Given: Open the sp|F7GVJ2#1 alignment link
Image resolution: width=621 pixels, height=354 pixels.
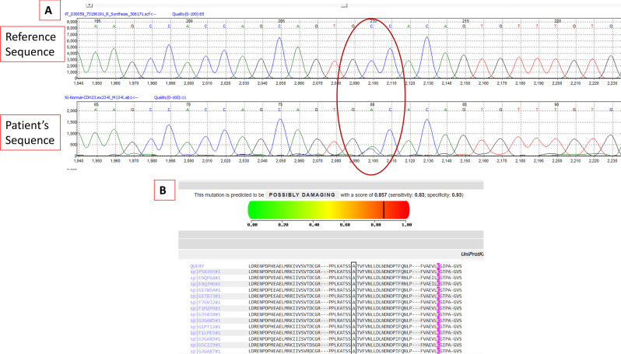Looking at the screenshot, I should pos(205,302).
